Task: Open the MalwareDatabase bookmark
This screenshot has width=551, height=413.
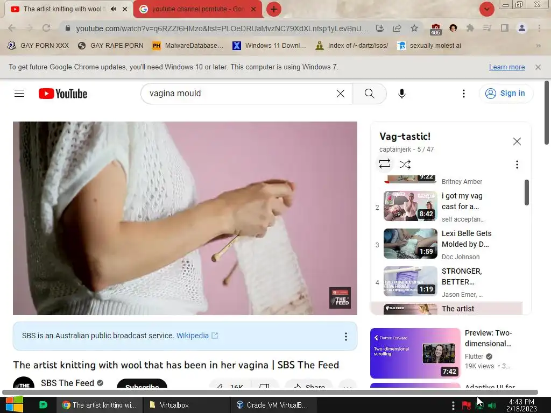Action: (x=188, y=46)
